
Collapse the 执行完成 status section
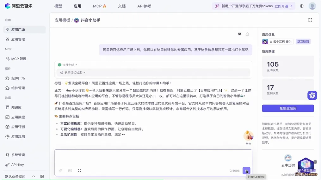click(x=68, y=65)
